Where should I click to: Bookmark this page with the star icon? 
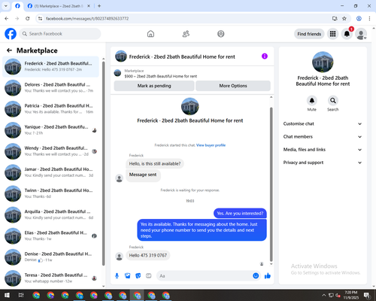344,19
